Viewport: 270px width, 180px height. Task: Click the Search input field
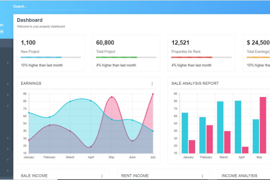point(50,7)
